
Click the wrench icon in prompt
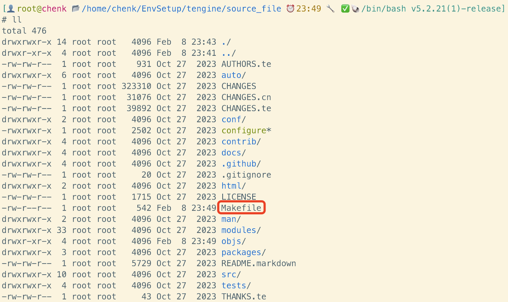tap(330, 9)
